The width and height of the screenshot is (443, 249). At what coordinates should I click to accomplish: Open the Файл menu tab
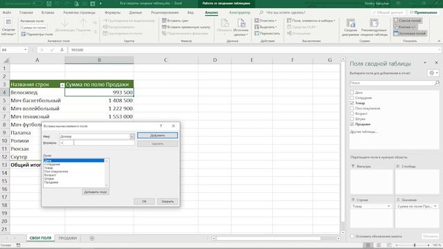click(x=7, y=12)
